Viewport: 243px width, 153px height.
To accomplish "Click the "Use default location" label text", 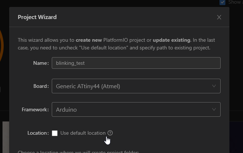I will pos(83,133).
